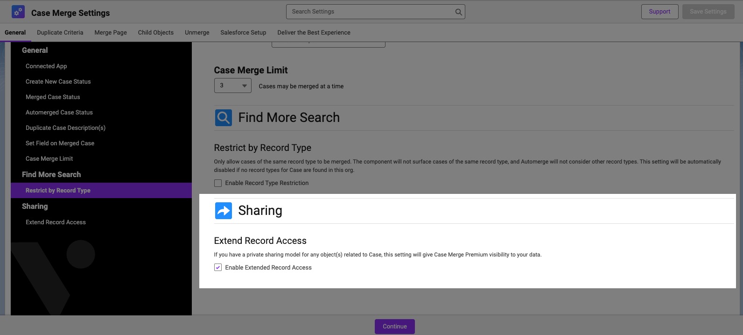The width and height of the screenshot is (743, 335).
Task: Uncheck Enable Extended Record Access
Action: point(218,268)
